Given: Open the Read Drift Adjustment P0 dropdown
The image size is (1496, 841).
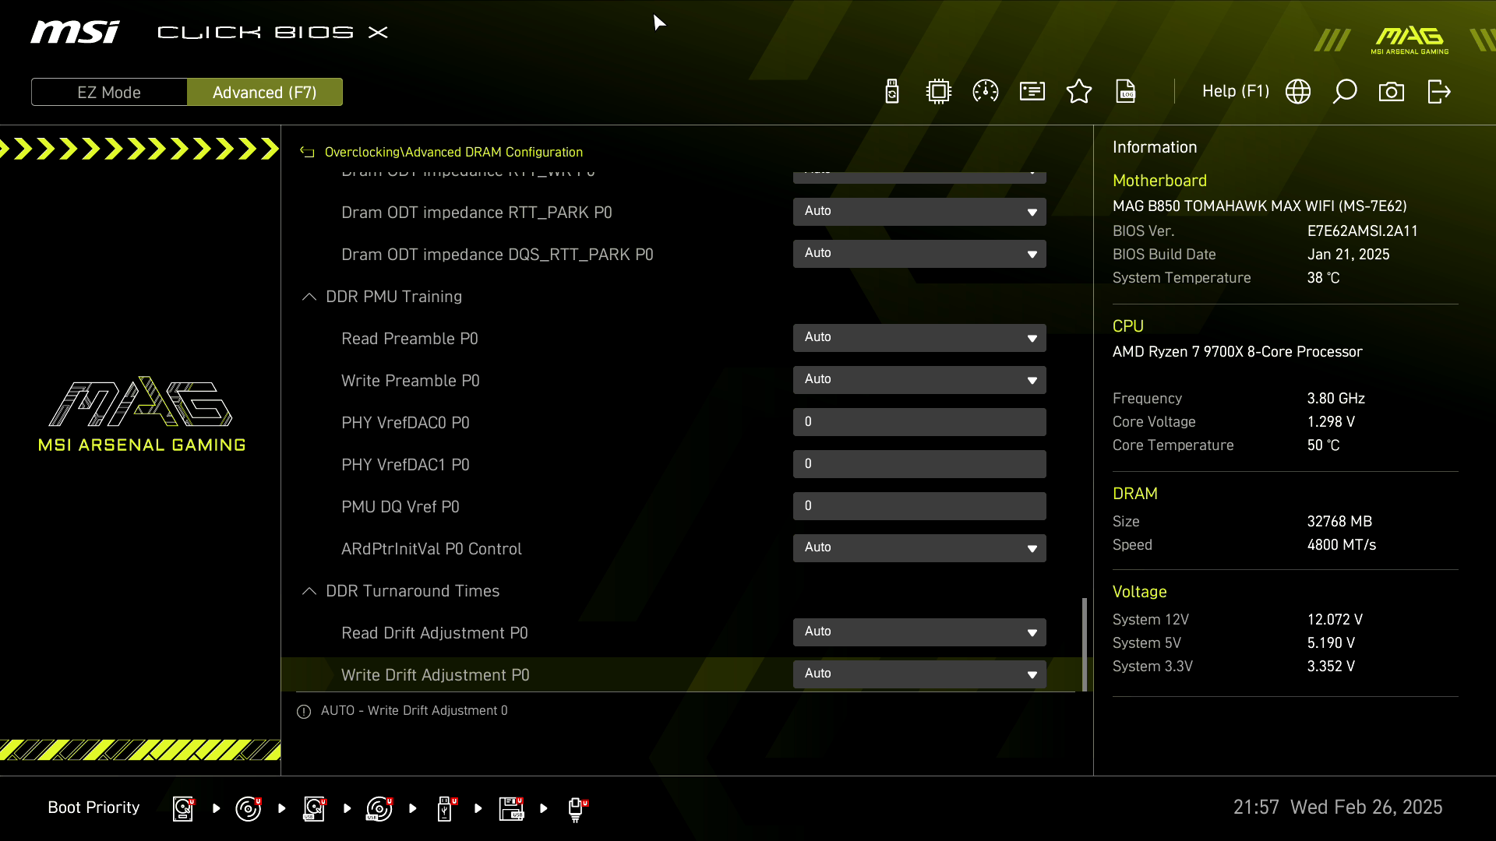Looking at the screenshot, I should 919,632.
